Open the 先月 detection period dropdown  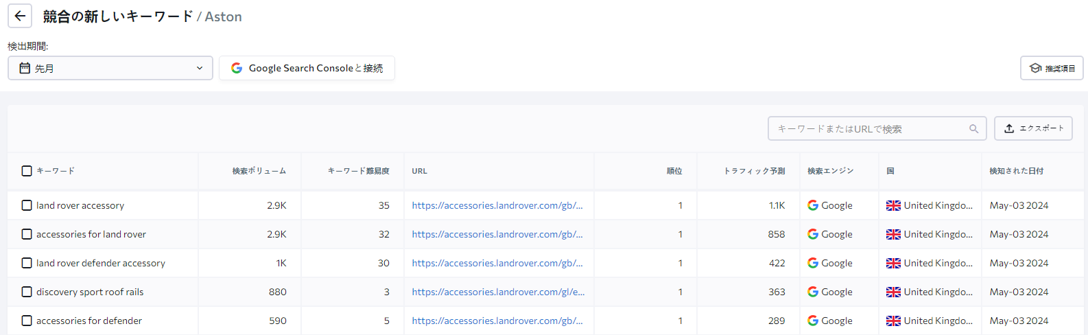(x=110, y=68)
